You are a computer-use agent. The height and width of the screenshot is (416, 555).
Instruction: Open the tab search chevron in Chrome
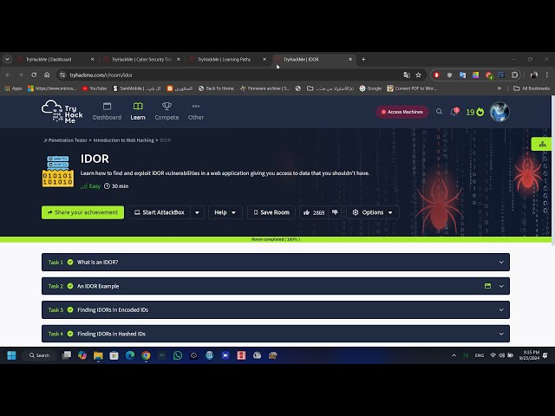tap(7, 60)
